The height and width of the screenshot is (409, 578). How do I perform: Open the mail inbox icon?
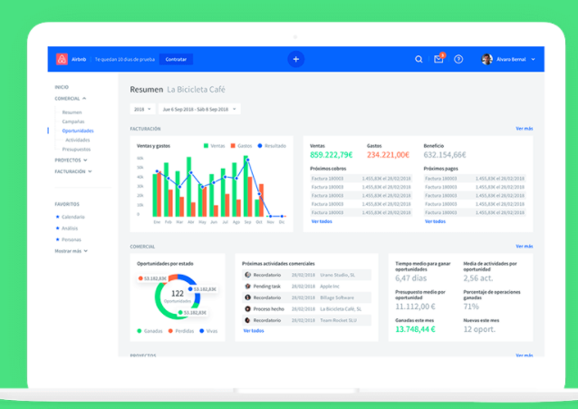[x=438, y=59]
